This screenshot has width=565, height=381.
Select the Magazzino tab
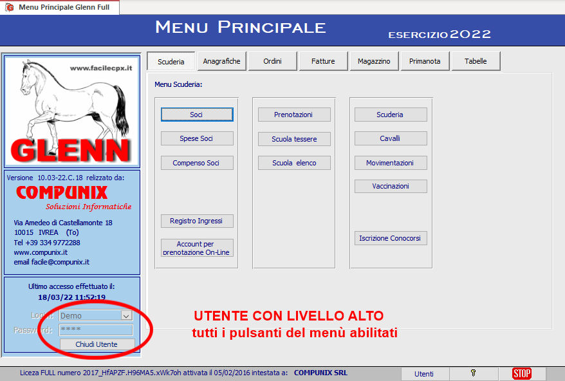(374, 61)
